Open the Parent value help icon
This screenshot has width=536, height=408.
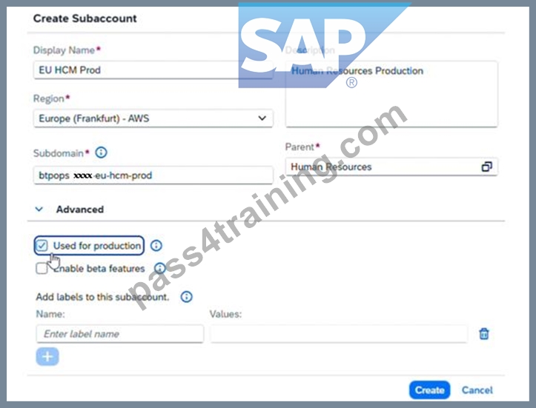pos(486,167)
